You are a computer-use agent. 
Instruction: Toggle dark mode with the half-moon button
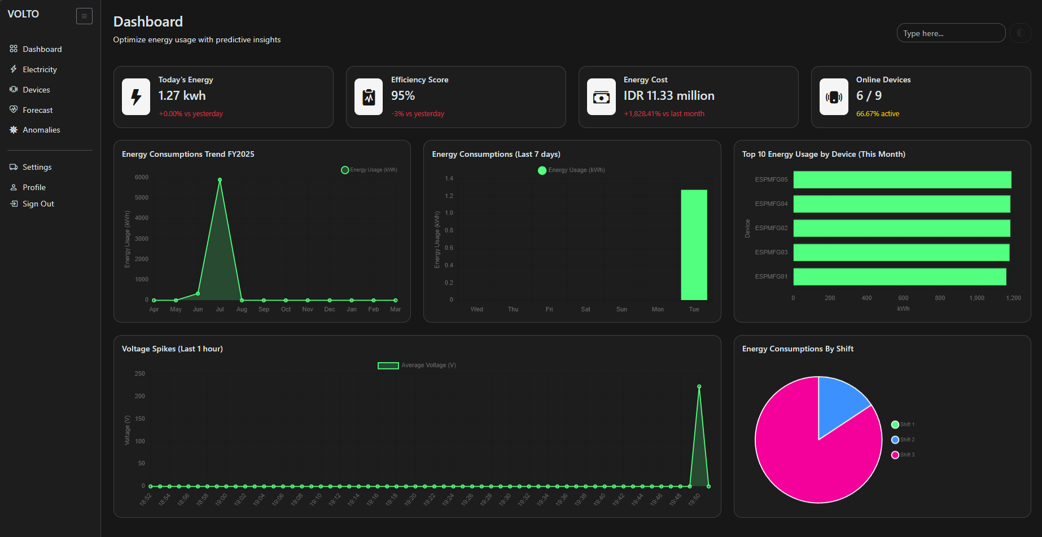click(1021, 33)
